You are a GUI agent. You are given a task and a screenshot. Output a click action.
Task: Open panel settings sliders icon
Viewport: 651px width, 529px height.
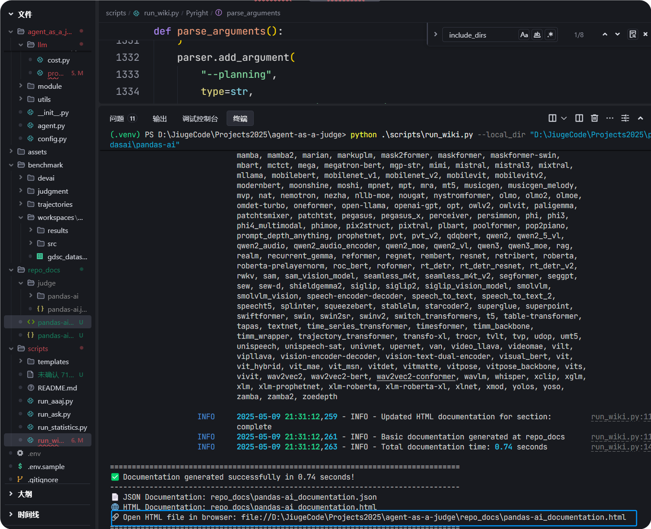pos(625,118)
